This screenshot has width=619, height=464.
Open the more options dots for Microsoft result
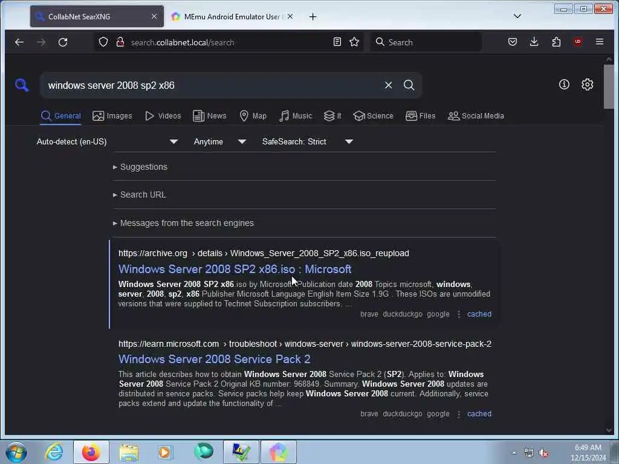pyautogui.click(x=458, y=414)
